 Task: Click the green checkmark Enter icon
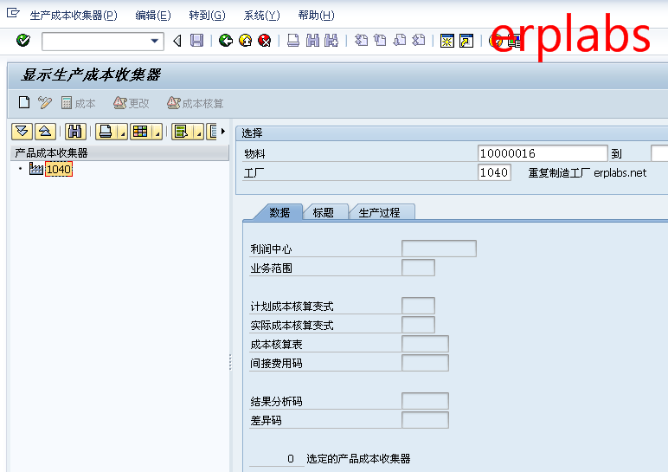(x=23, y=41)
